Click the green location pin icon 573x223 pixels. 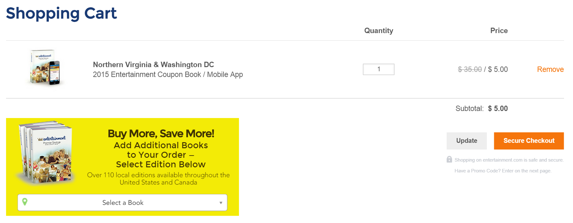coord(25,202)
